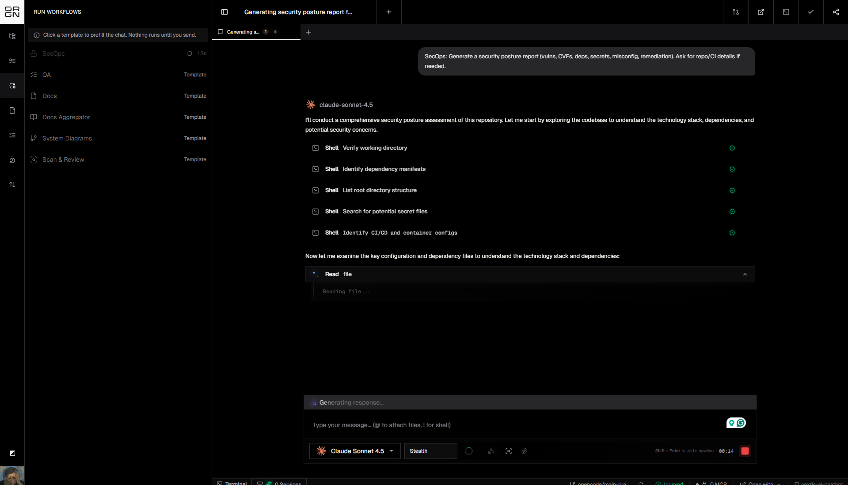The image size is (848, 485).
Task: Click the share icon in top bar
Action: pyautogui.click(x=836, y=12)
